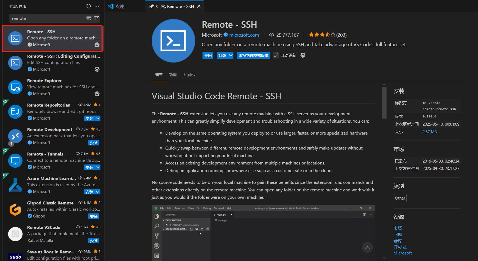Select the Remote Repositories extension icon
Image resolution: width=478 pixels, height=261 pixels.
15,112
